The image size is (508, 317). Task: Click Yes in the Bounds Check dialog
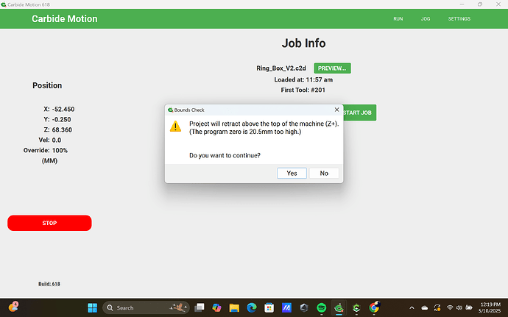(292, 174)
